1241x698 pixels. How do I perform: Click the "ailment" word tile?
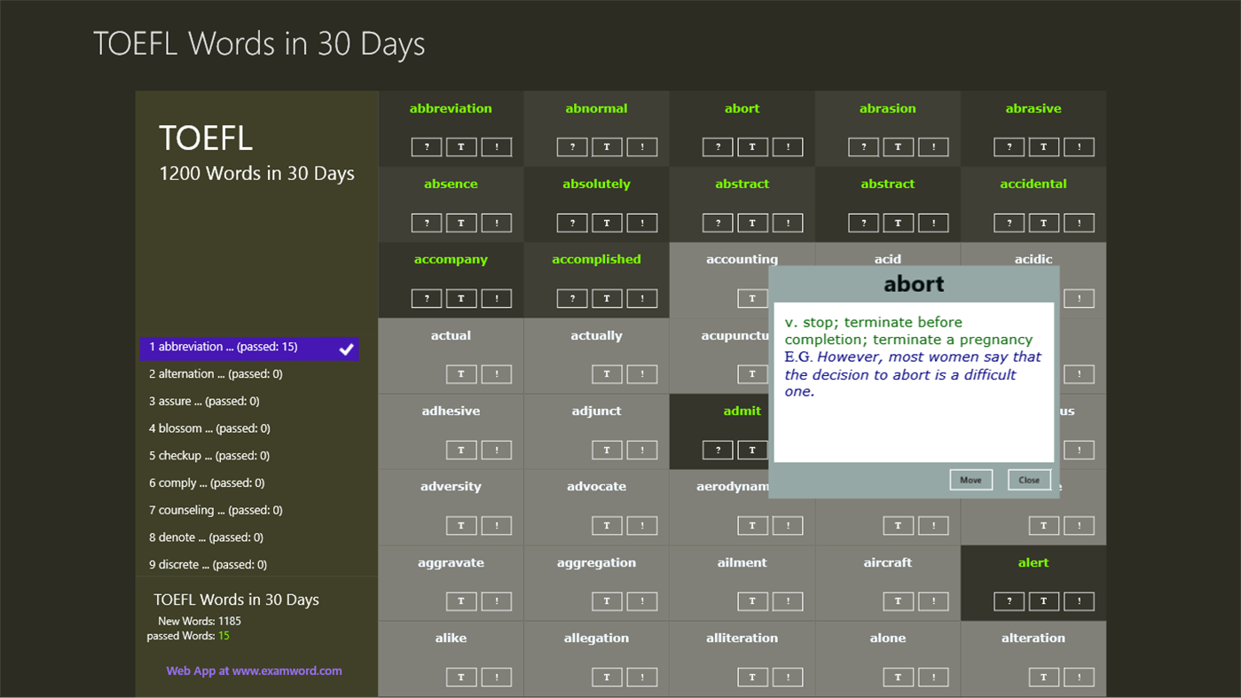point(742,562)
